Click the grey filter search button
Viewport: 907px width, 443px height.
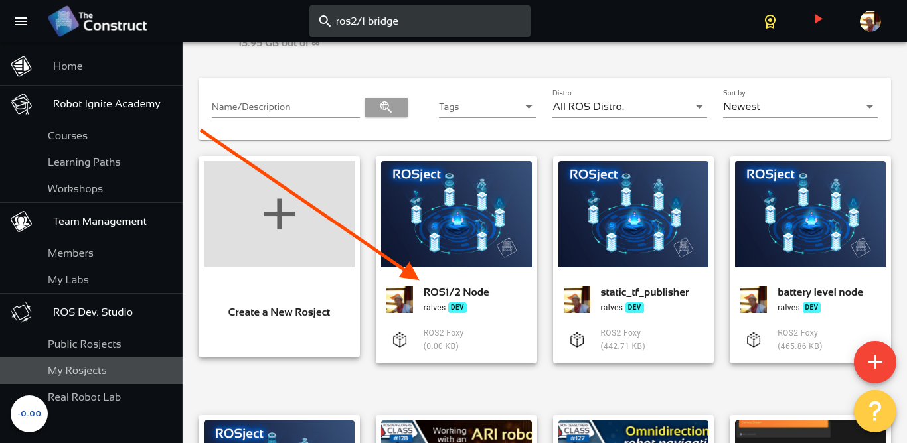[386, 107]
